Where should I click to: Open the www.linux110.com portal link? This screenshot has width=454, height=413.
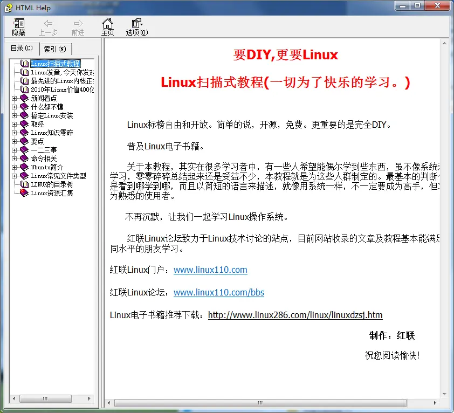click(x=210, y=270)
